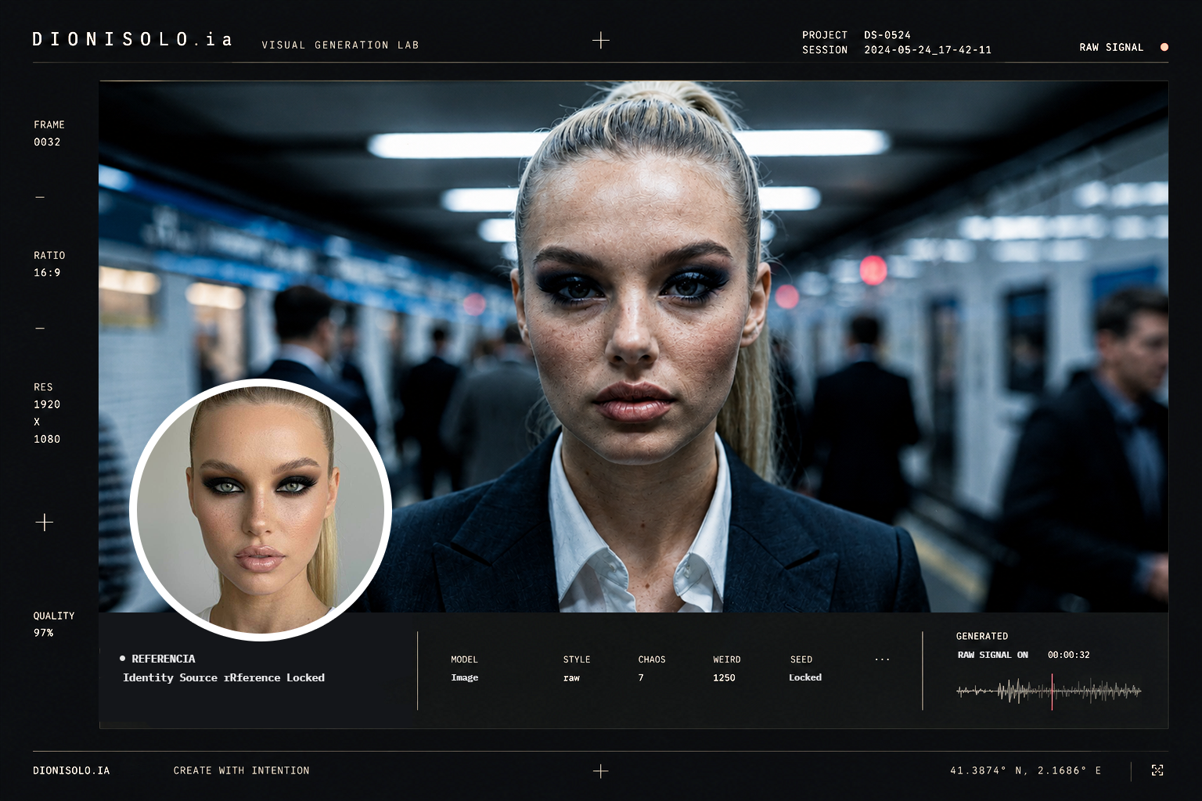The image size is (1202, 801).
Task: Click the GENERATED label
Action: (x=982, y=637)
